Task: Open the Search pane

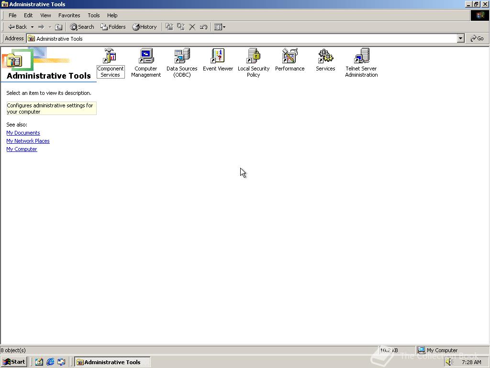Action: 82,27
